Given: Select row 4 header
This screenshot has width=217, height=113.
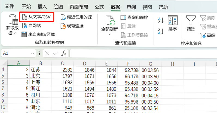Looking at the screenshot, I should pos(3,69).
